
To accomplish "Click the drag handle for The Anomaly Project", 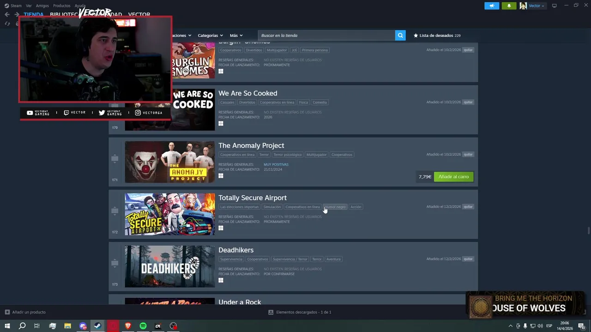I will coord(115,159).
